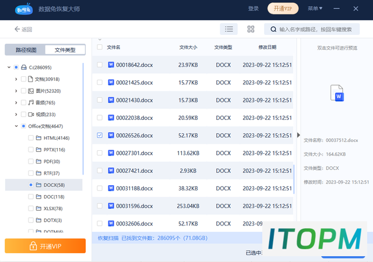Tick the 文档(30918) checkbox
Screen dimensions: 373x262
point(23,79)
